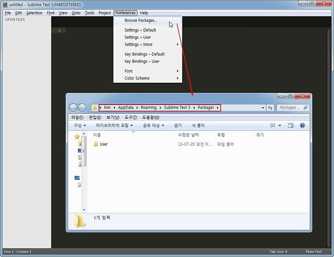Open Key Bindings – Default
The width and height of the screenshot is (334, 257).
click(148, 54)
